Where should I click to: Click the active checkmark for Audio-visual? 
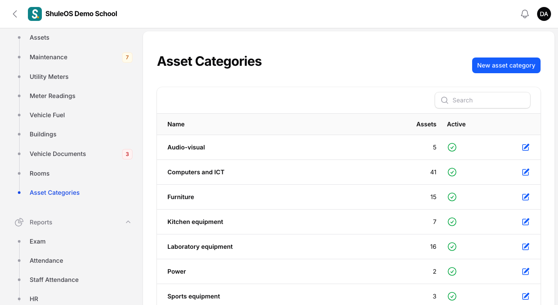pos(452,147)
